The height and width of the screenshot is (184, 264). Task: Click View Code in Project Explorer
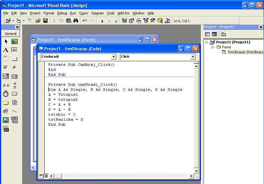[207, 34]
